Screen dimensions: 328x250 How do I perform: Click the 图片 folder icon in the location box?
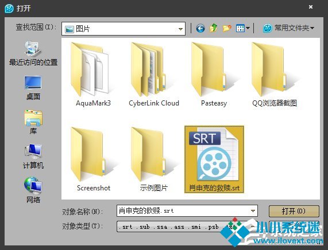(x=70, y=29)
